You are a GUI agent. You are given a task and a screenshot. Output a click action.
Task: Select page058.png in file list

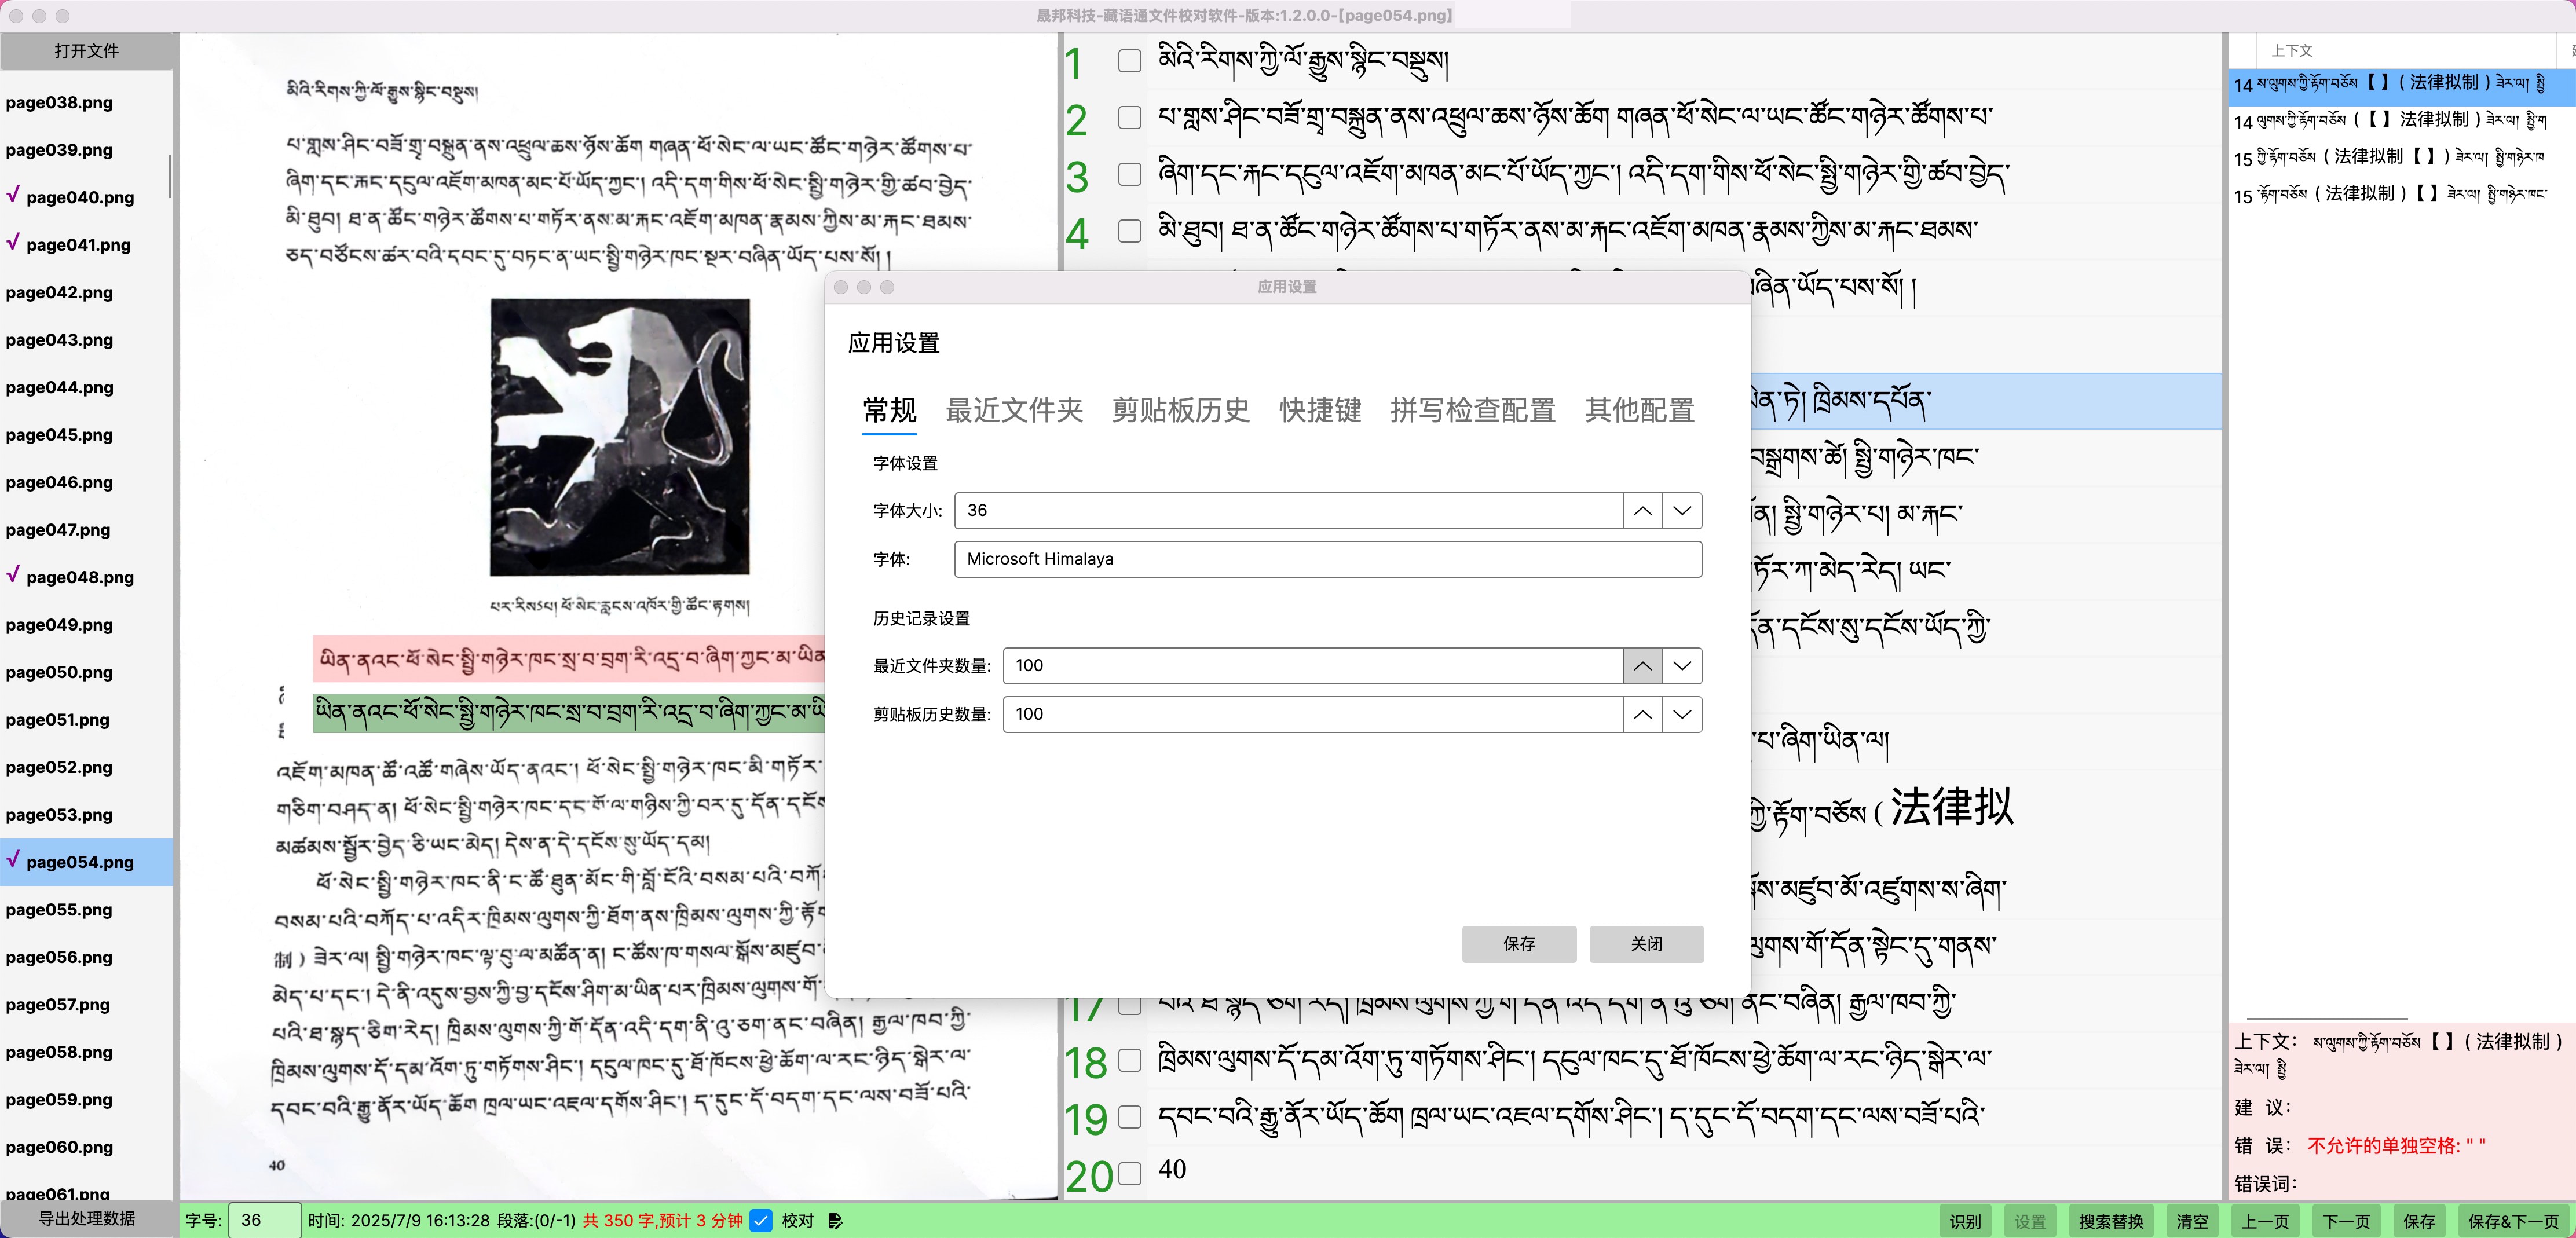point(86,1052)
